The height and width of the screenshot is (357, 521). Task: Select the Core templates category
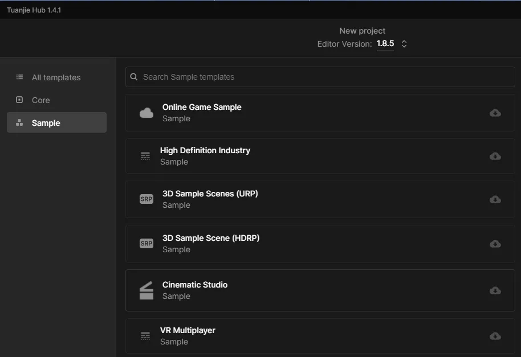40,100
